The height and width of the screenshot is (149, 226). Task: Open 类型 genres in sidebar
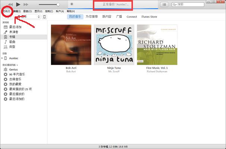coord(12,47)
